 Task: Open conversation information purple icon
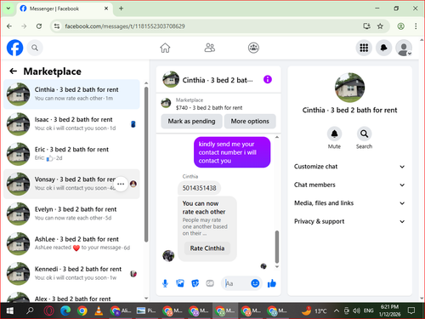[268, 79]
